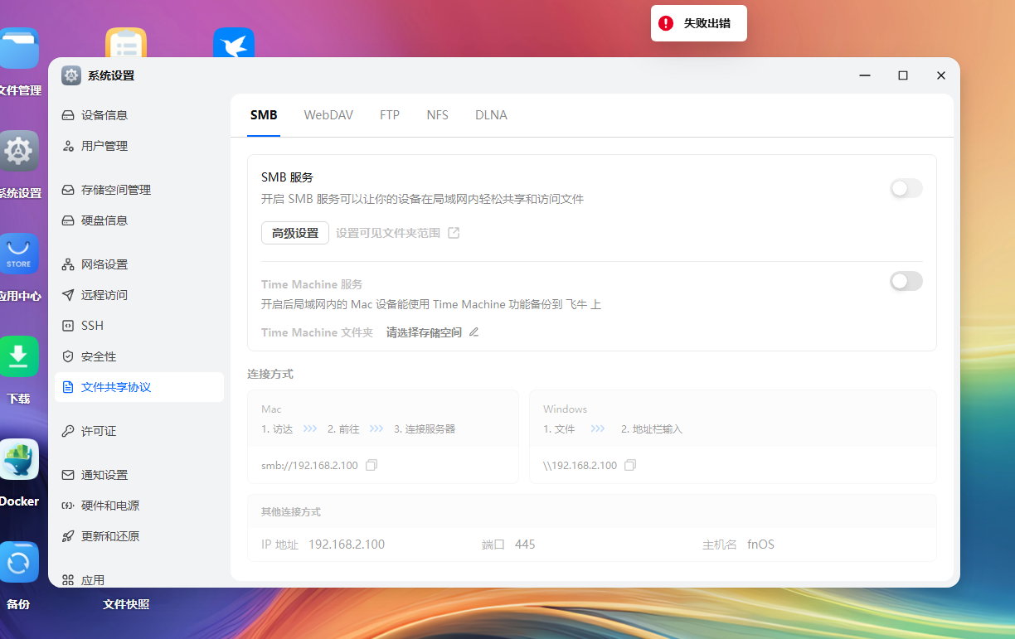Copy the Mac smb:// address
This screenshot has width=1015, height=639.
click(371, 465)
